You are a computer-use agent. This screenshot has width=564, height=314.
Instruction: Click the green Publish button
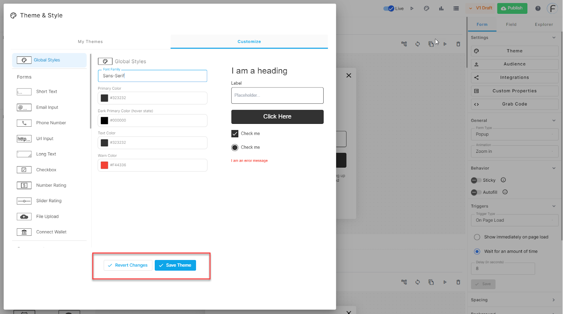click(512, 8)
